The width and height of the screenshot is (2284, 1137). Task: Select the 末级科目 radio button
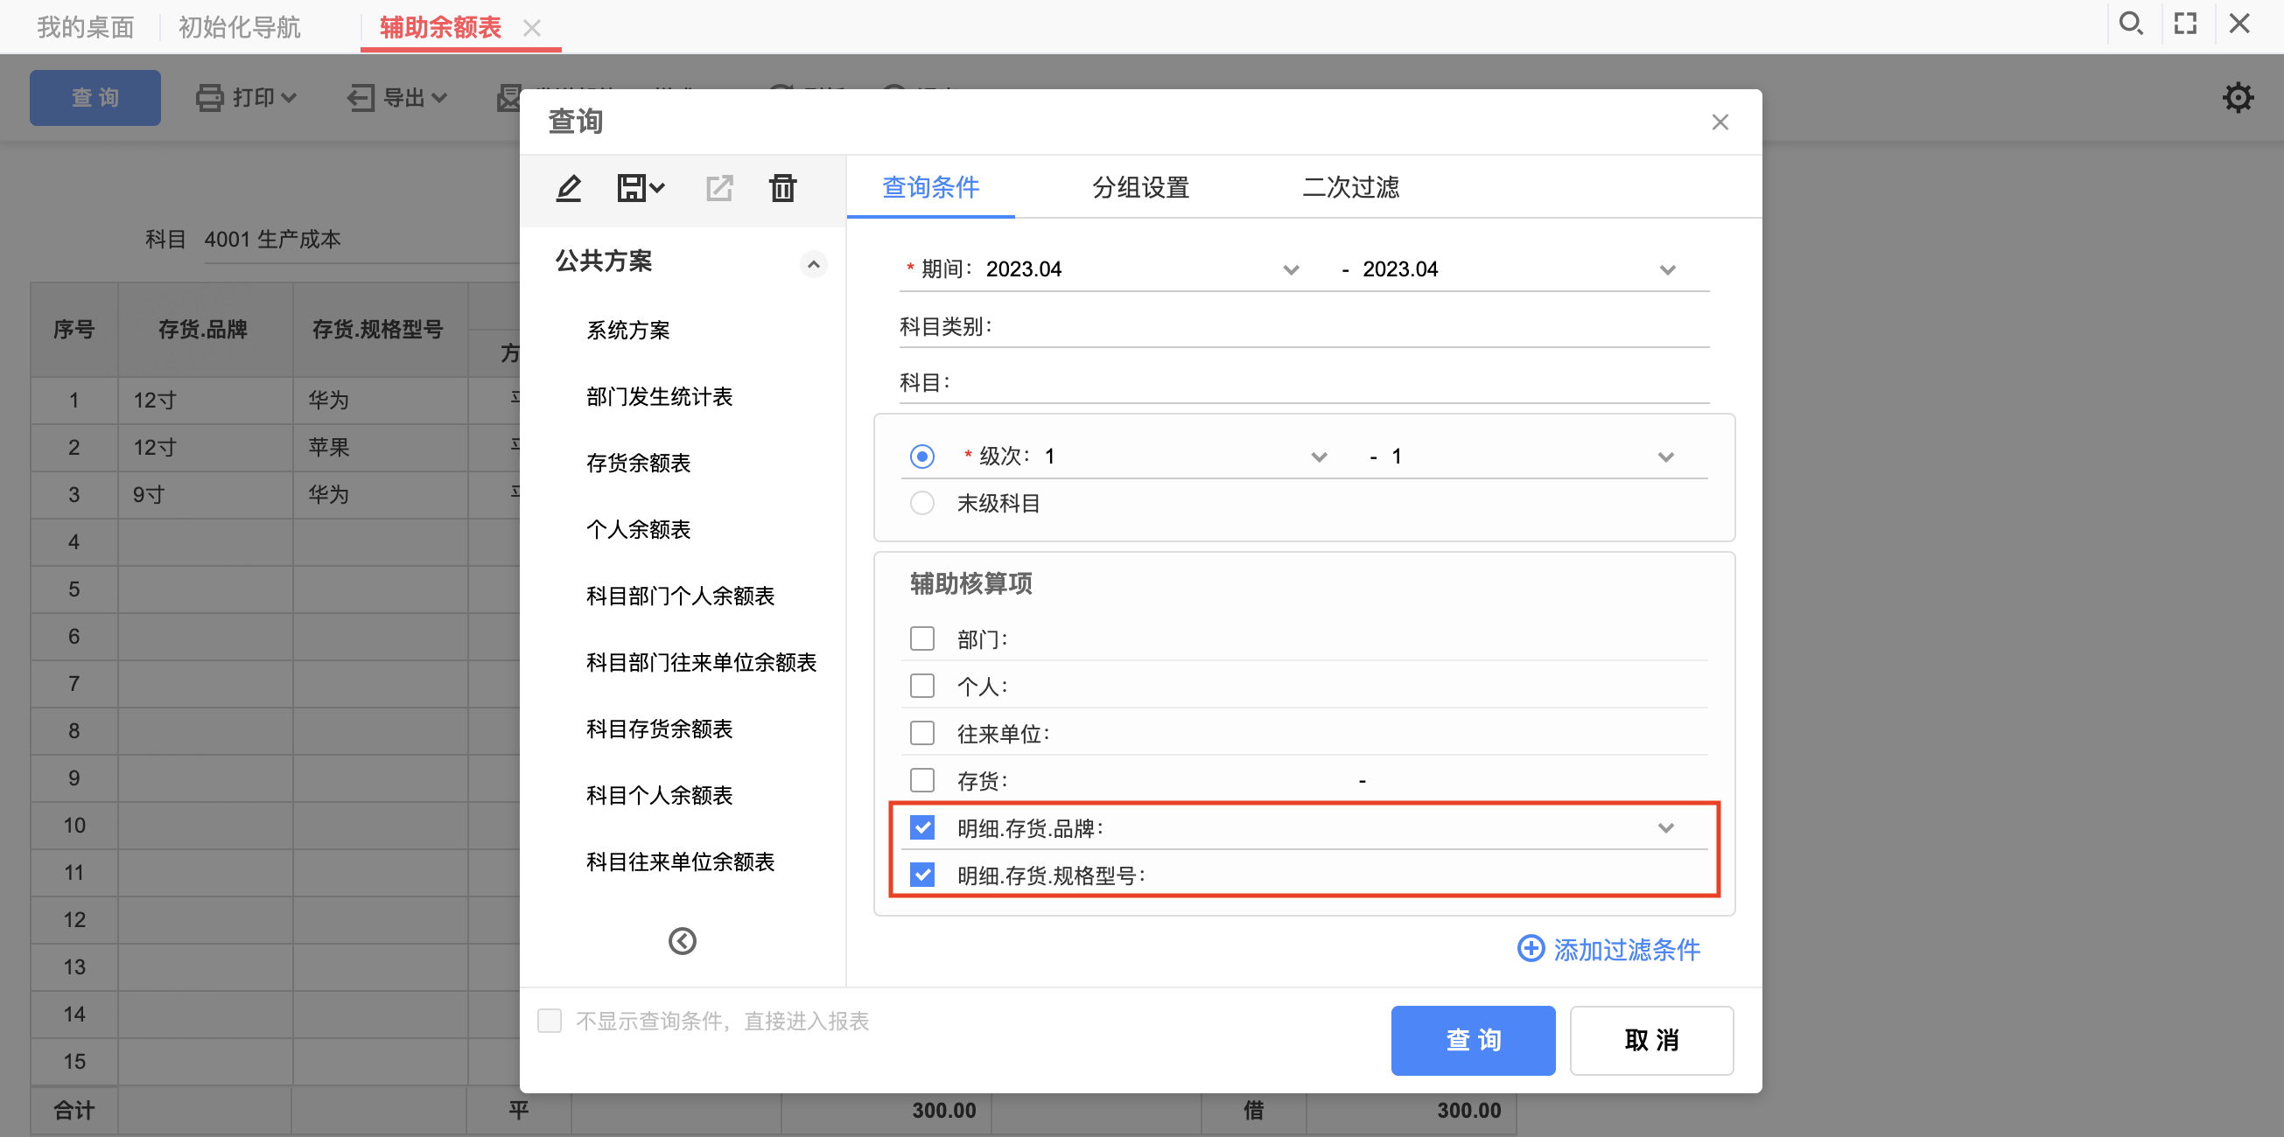tap(922, 504)
